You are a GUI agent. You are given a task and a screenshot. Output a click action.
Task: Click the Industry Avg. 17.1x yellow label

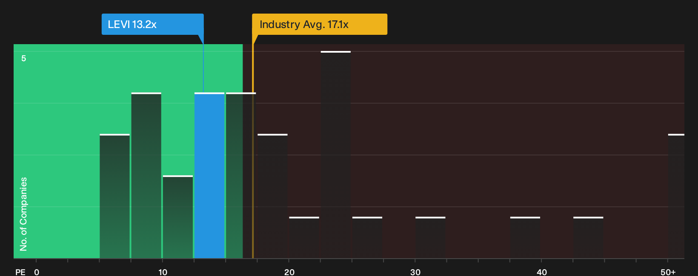pos(320,24)
